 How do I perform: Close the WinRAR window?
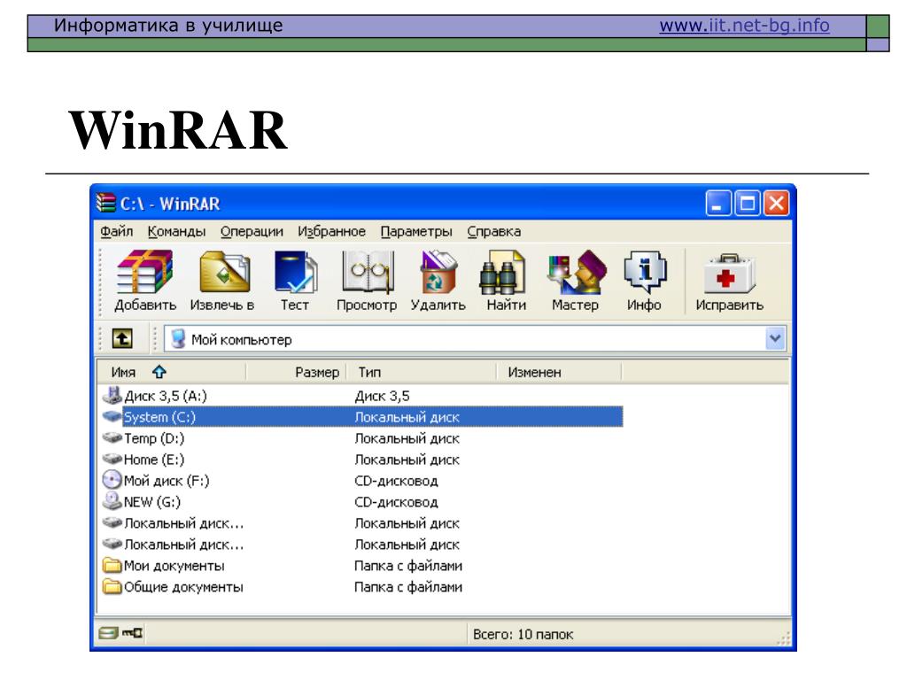click(776, 204)
